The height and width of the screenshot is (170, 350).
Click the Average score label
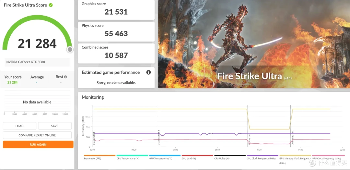[x=37, y=77]
